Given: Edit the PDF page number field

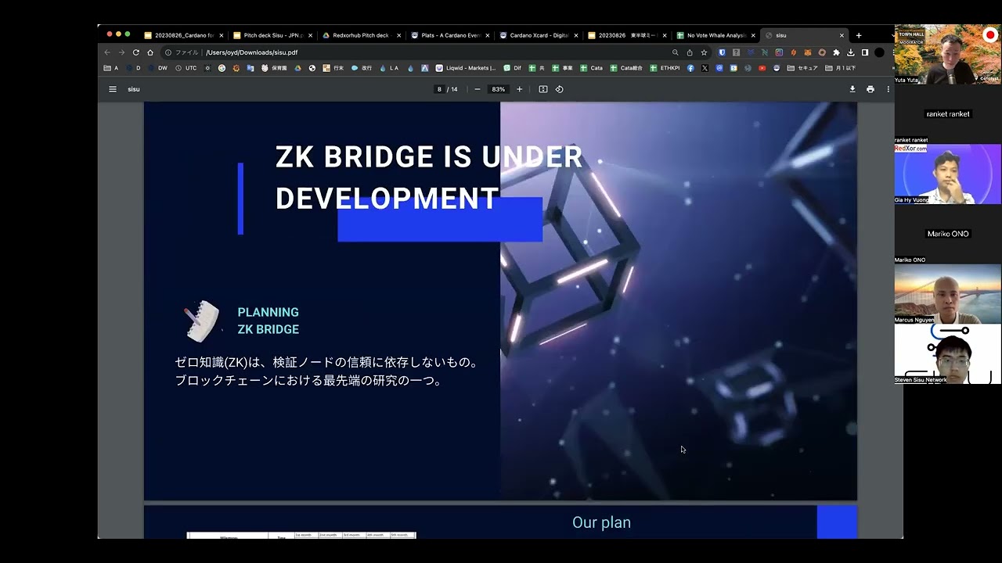Looking at the screenshot, I should [x=440, y=89].
